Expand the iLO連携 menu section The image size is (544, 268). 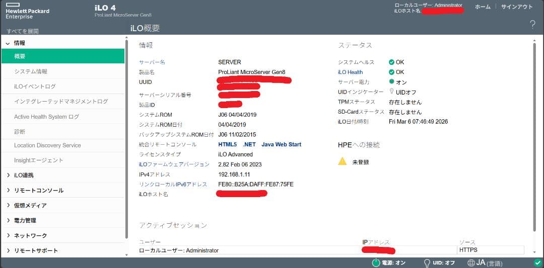[x=8, y=175]
